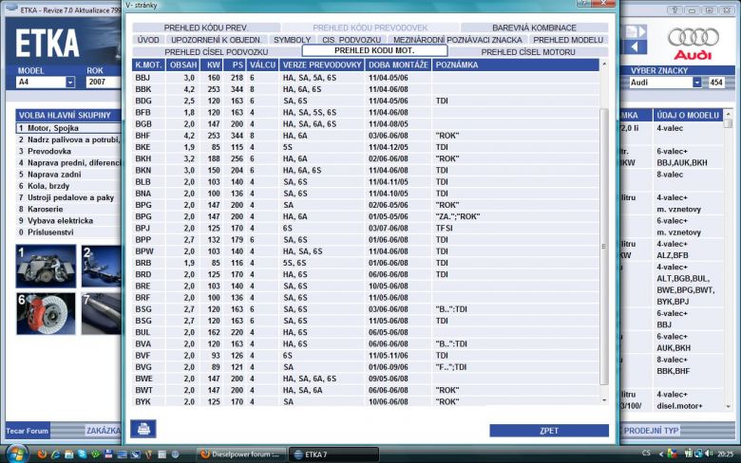Image resolution: width=741 pixels, height=463 pixels.
Task: Open MEZINÁRODNÍ POZNÁVACI ZNACKA tab
Action: (x=458, y=40)
